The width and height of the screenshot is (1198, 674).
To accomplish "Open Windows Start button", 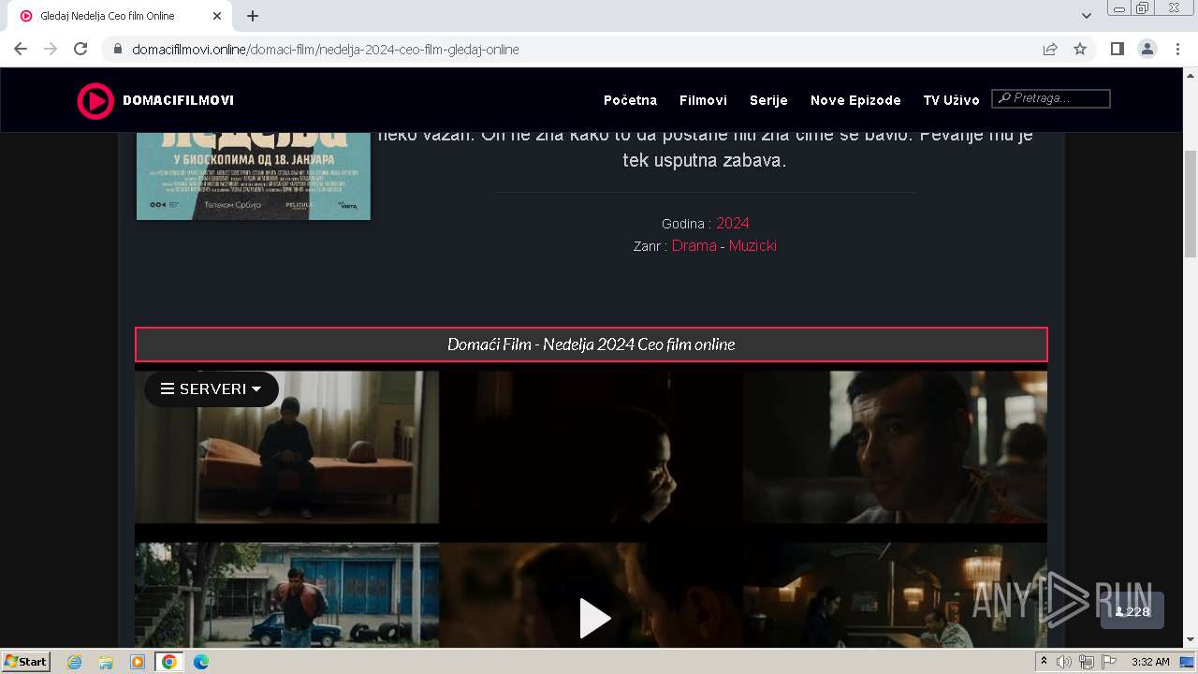I will pos(26,661).
